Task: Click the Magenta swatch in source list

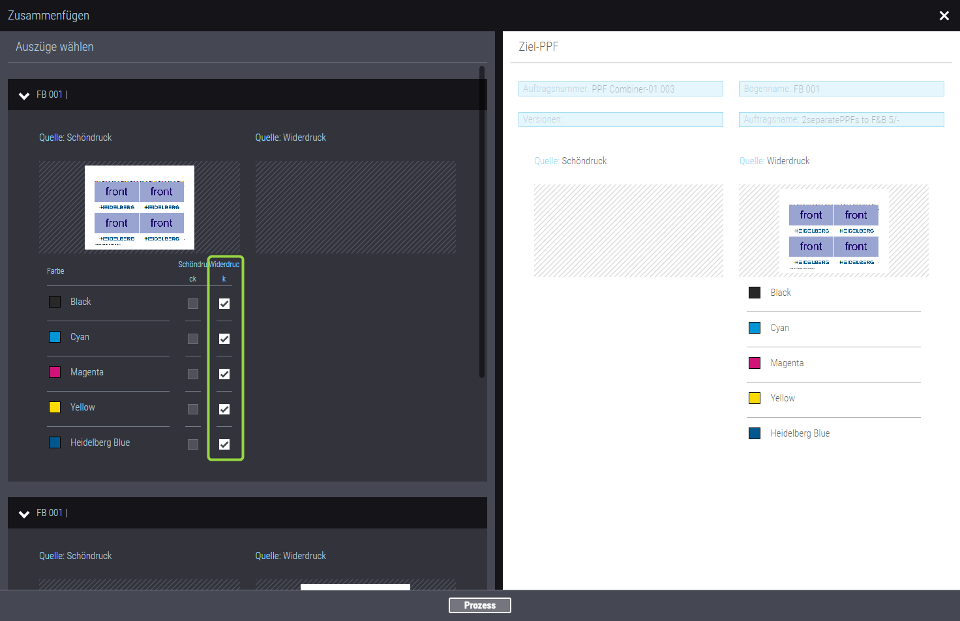Action: pyautogui.click(x=55, y=372)
